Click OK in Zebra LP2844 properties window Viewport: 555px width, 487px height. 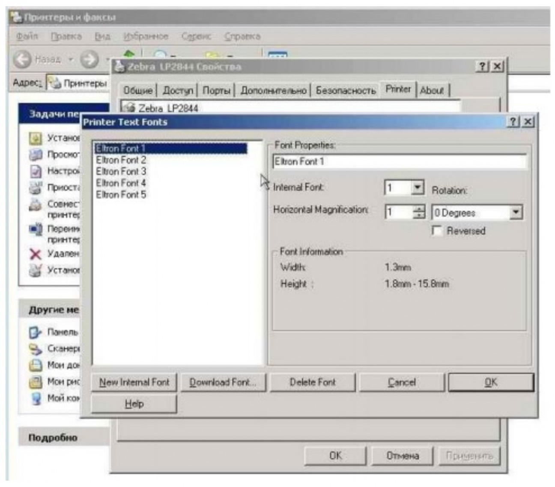336,455
